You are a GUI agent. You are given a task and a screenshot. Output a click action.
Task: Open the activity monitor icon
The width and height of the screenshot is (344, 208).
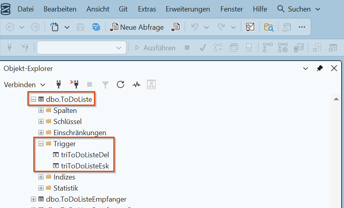click(x=250, y=27)
